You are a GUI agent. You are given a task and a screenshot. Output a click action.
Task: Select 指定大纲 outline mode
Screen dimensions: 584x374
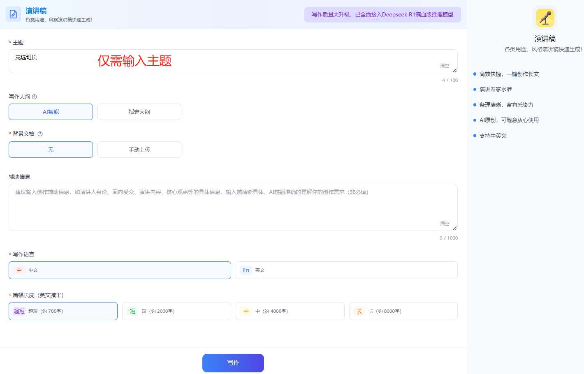(x=139, y=111)
